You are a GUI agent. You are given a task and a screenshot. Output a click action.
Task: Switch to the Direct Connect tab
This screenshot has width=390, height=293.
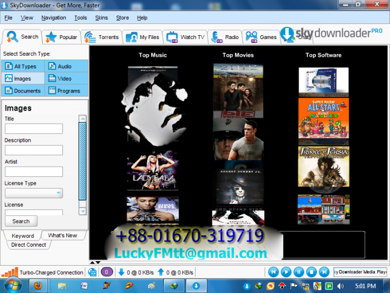28,244
